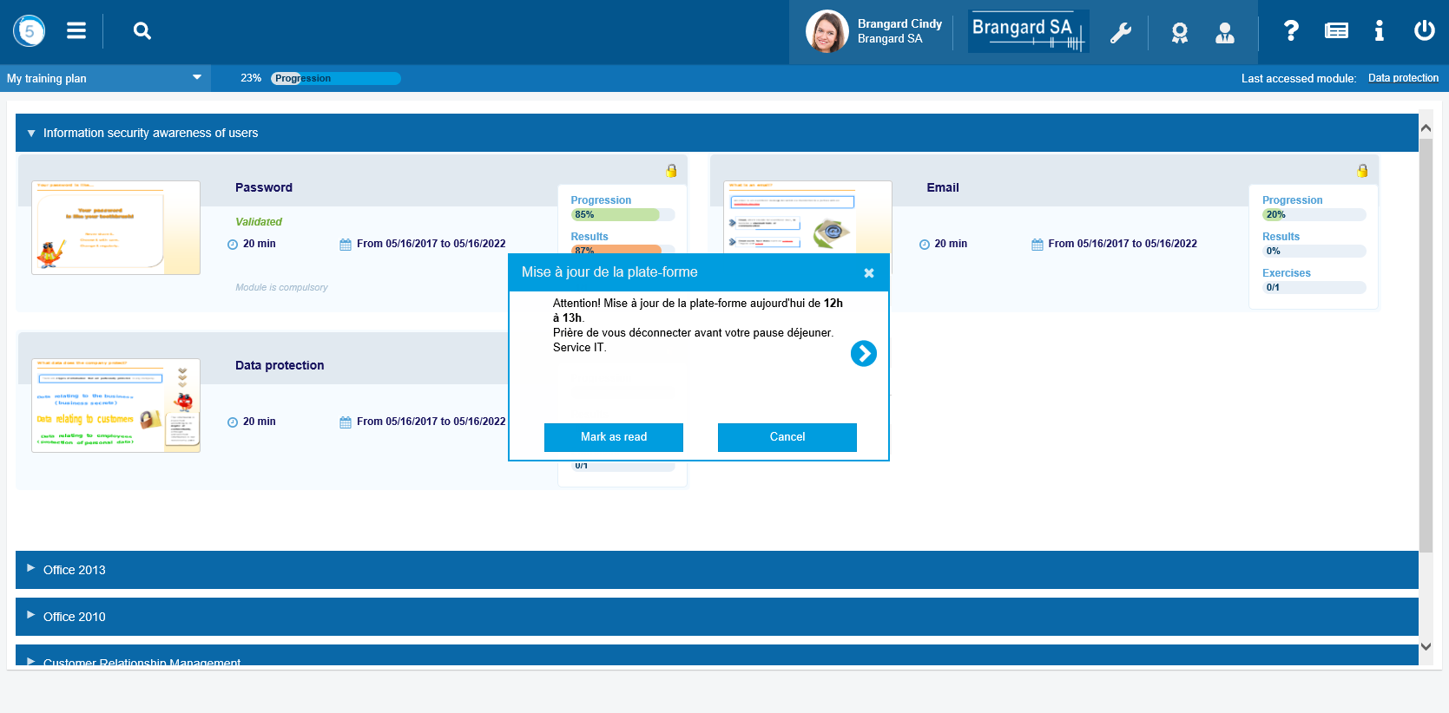Open the user profile person icon

click(x=1225, y=33)
